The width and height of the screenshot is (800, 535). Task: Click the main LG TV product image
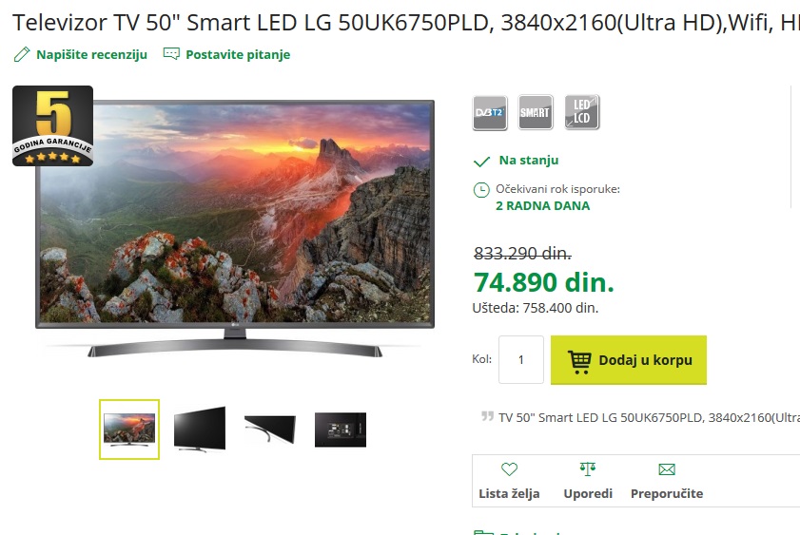pos(235,228)
